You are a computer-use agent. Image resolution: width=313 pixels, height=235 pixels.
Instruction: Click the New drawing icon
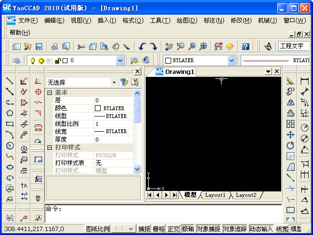coord(17,47)
